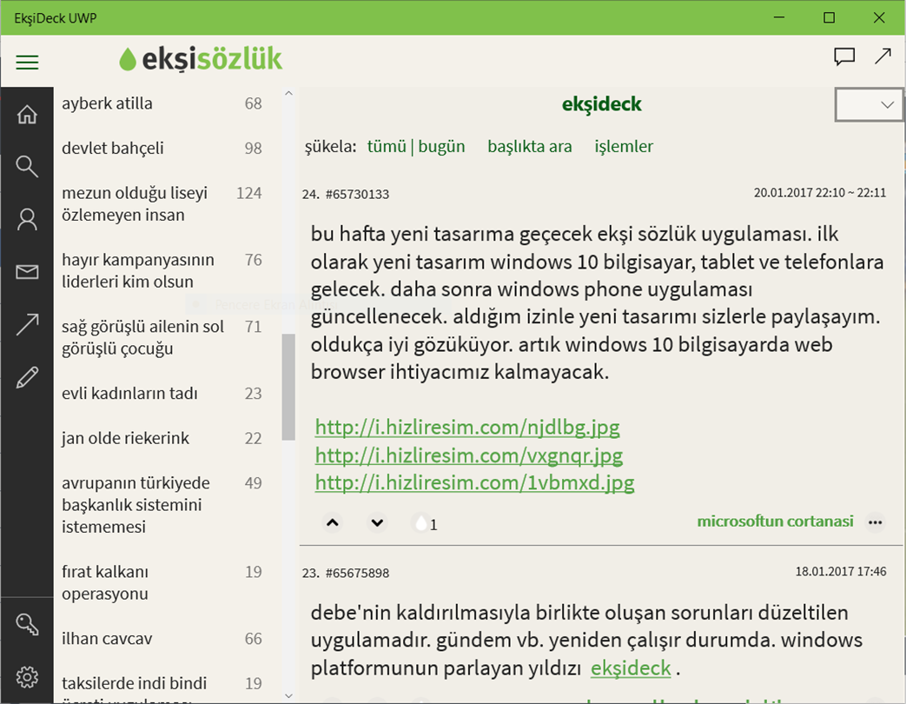Downvote entry #65730133

point(377,522)
